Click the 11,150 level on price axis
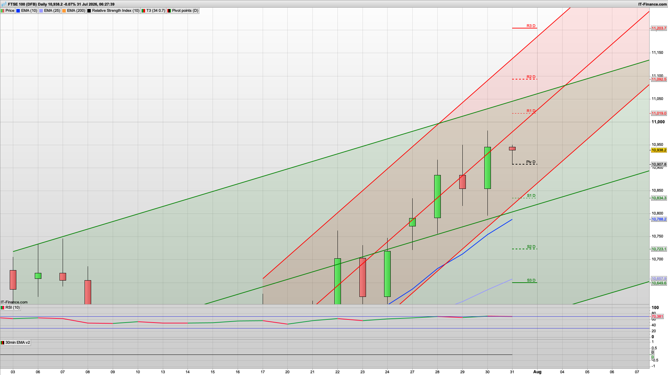 point(657,53)
